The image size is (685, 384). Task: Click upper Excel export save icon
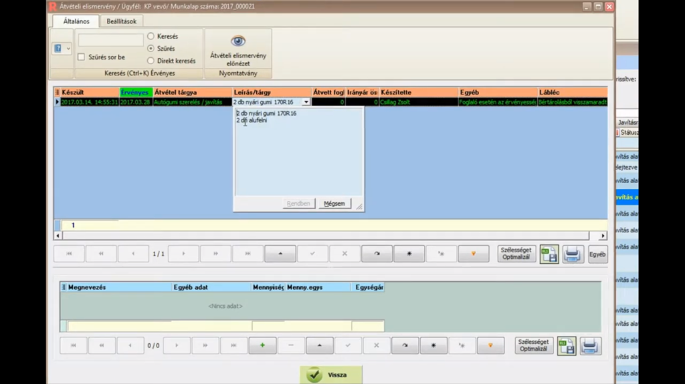(549, 254)
